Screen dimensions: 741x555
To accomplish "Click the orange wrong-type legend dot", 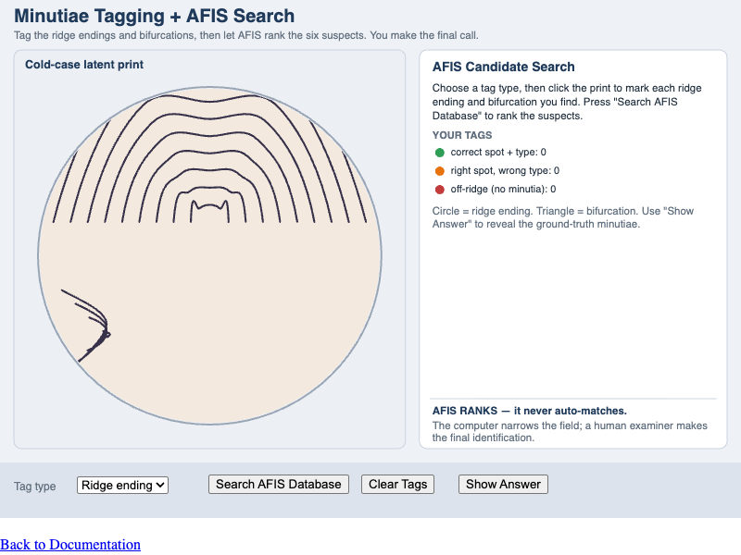I will [x=439, y=171].
